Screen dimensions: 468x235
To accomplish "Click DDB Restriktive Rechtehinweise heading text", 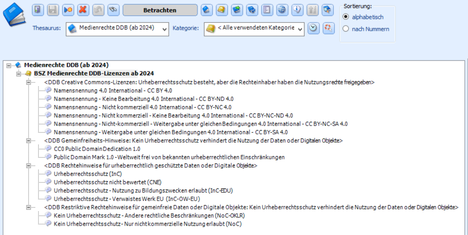I will coord(251,207).
